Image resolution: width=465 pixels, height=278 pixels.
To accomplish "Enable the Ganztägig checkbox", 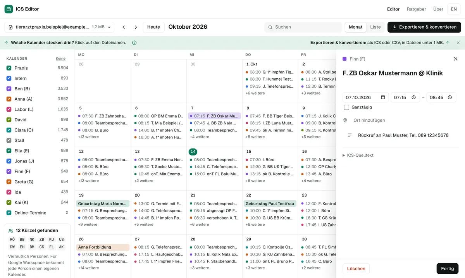I will click(346, 107).
